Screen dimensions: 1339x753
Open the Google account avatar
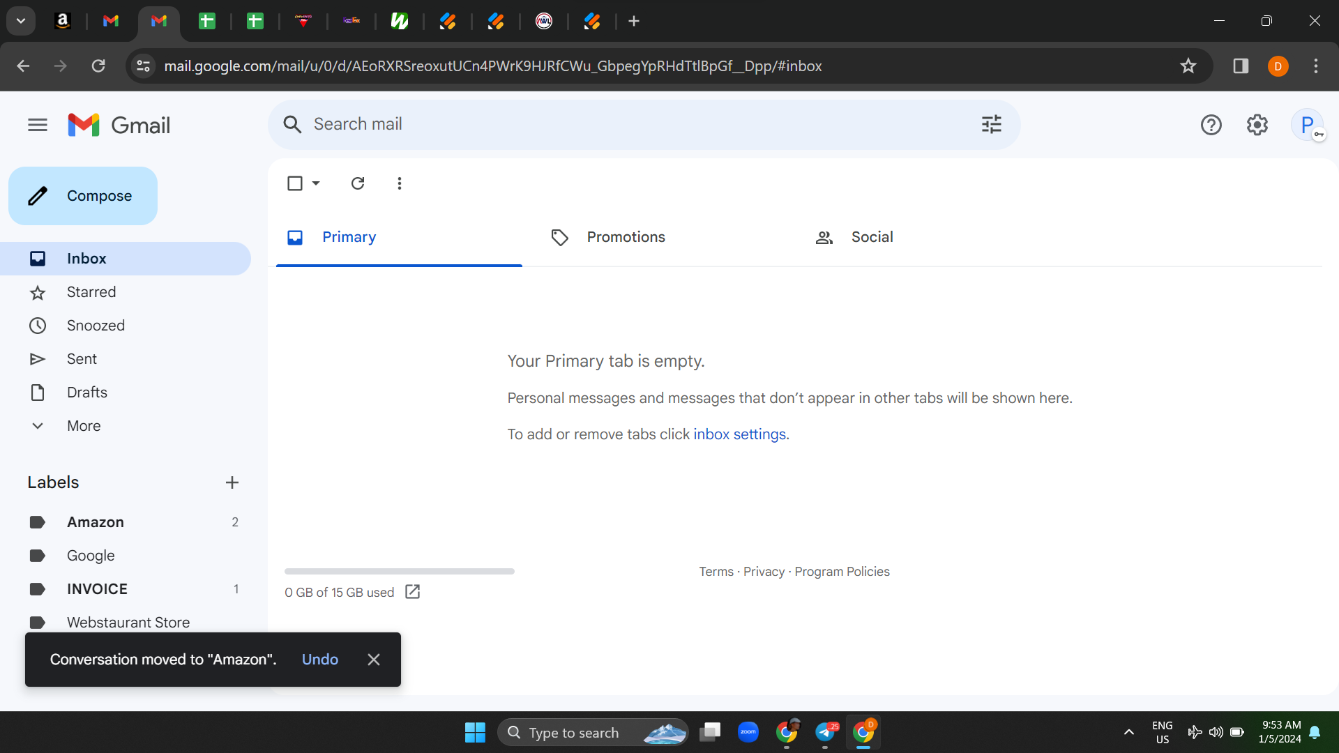pyautogui.click(x=1308, y=125)
